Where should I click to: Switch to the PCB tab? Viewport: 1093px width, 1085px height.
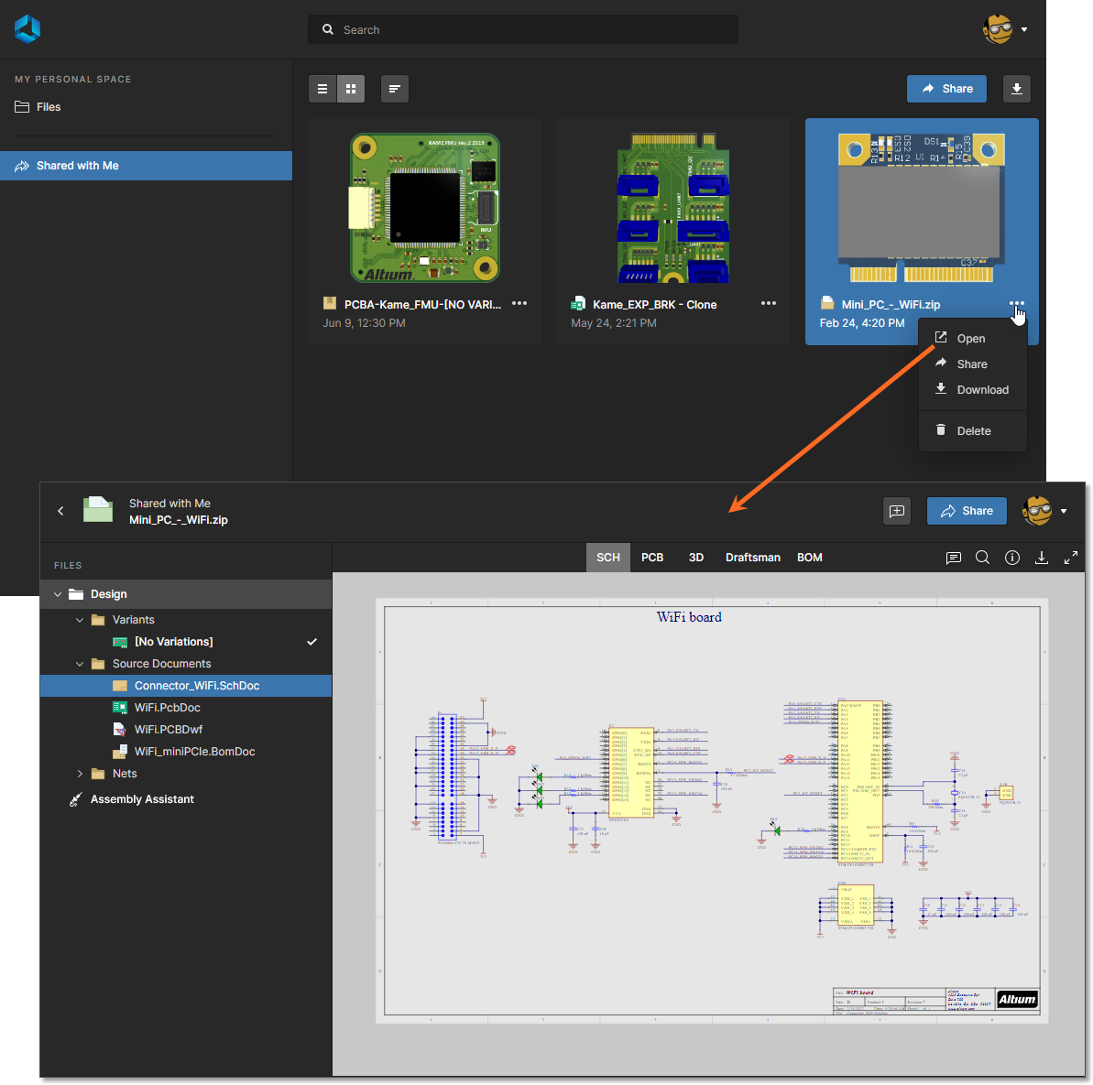651,558
